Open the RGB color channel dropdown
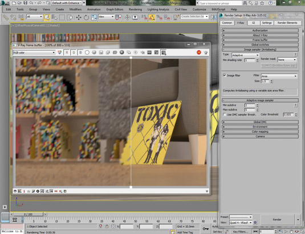The height and width of the screenshot is (234, 305). (34, 52)
